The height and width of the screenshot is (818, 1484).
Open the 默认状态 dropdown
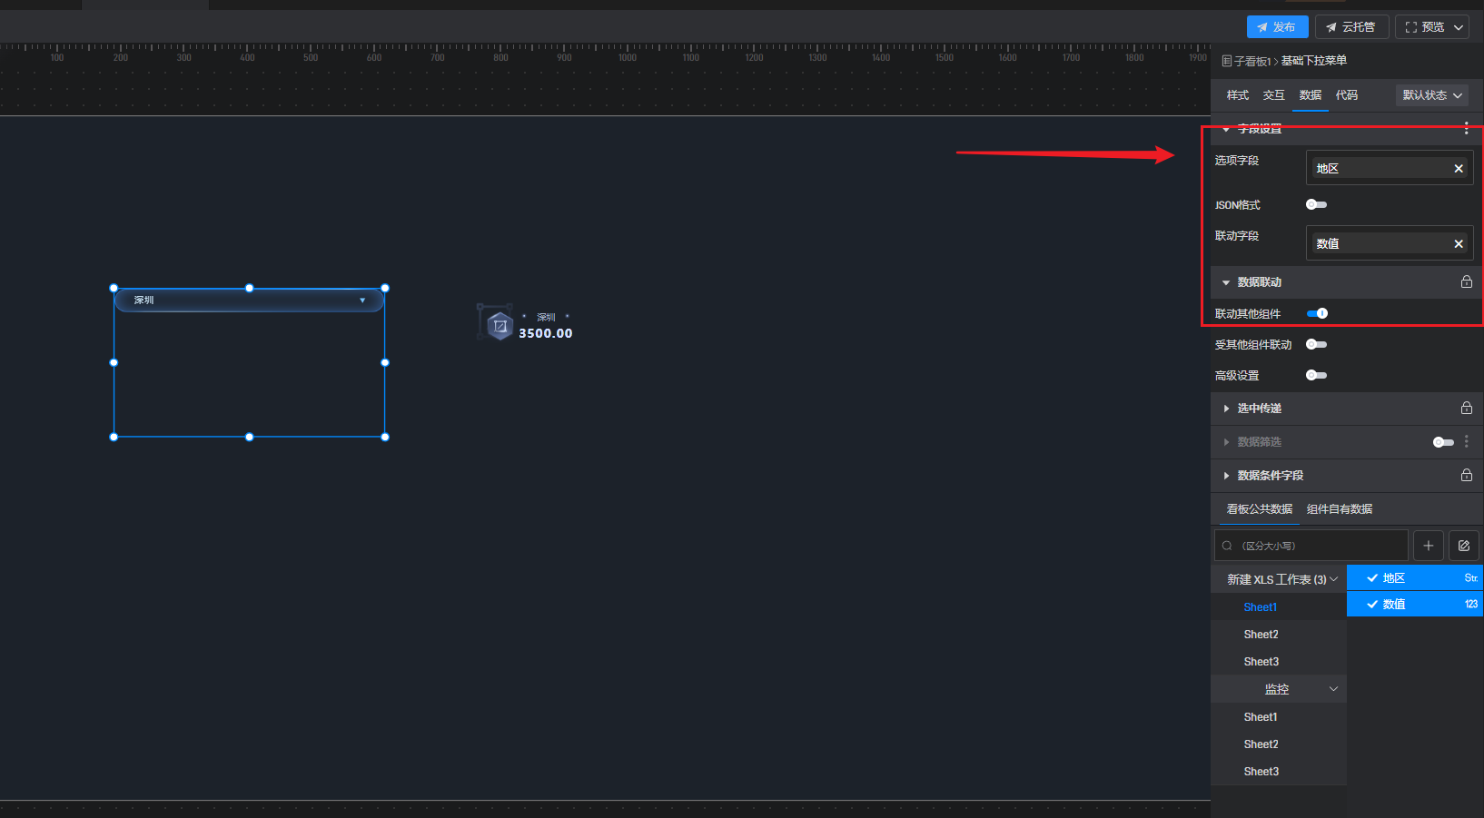[x=1431, y=95]
